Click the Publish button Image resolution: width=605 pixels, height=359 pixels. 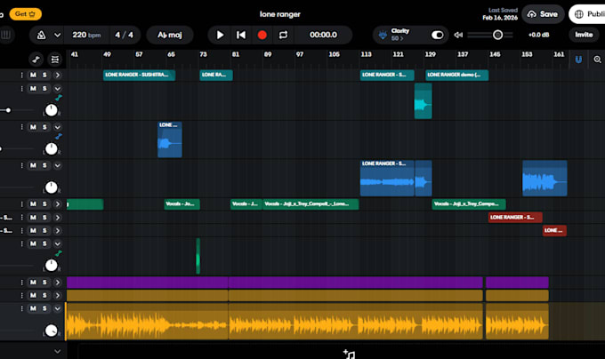(587, 14)
